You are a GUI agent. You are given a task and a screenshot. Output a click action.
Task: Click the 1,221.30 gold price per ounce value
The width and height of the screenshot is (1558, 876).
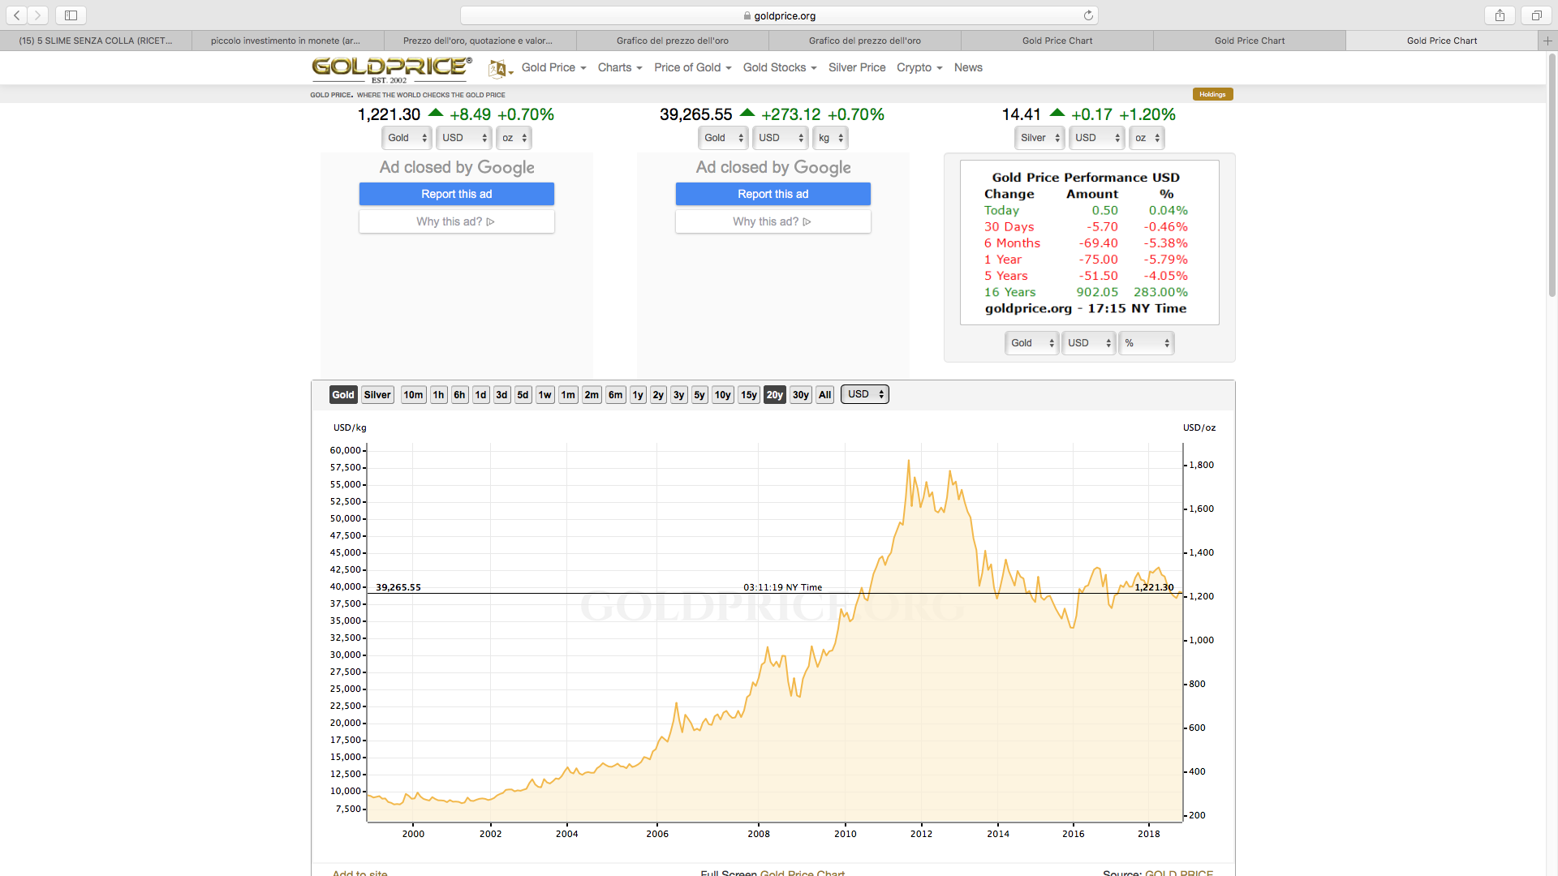point(389,114)
